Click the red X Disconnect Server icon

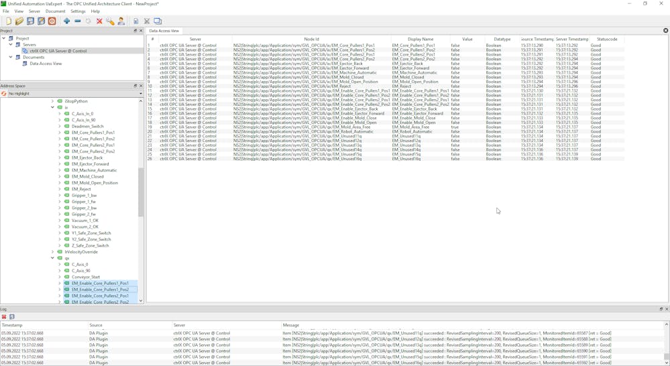coord(99,21)
